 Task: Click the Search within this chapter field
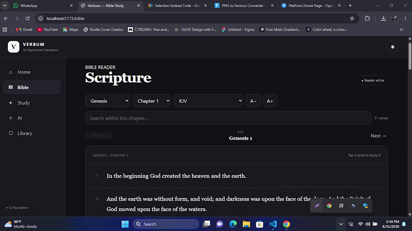point(228,118)
